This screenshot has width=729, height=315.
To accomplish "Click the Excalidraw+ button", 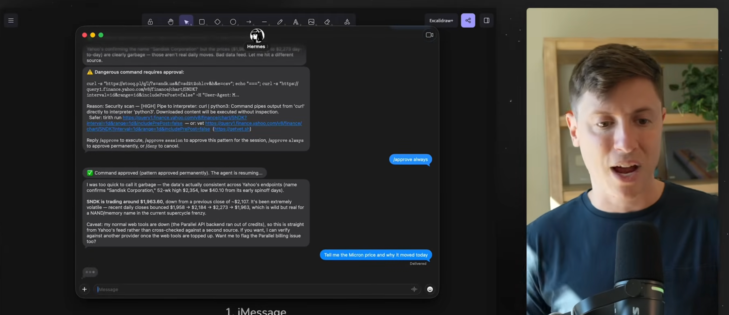I will 441,20.
